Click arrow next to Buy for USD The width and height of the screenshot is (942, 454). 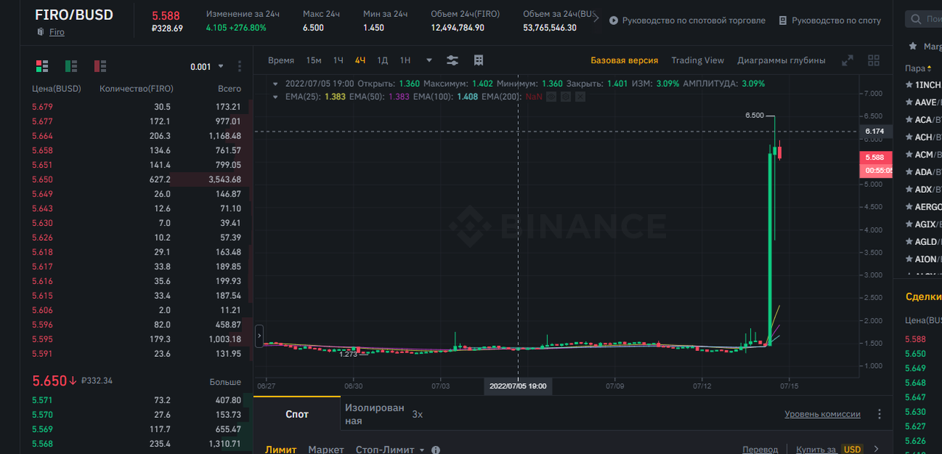coord(876,449)
